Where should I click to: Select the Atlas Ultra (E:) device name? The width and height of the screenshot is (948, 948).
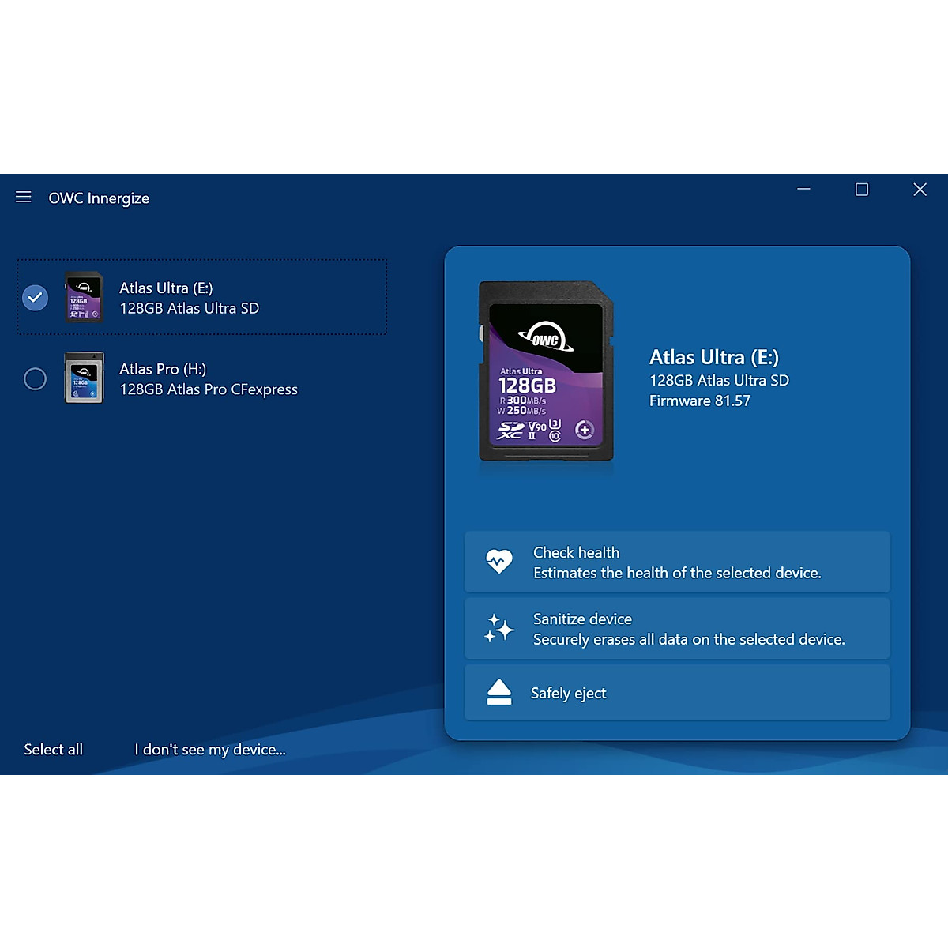166,288
